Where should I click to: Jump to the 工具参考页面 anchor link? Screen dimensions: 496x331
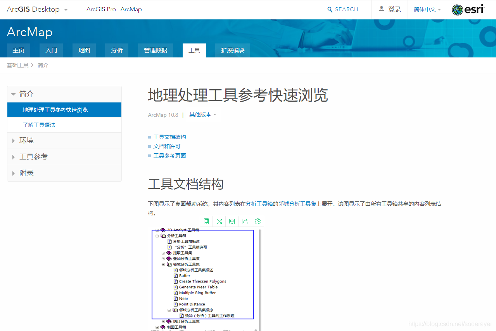point(170,156)
